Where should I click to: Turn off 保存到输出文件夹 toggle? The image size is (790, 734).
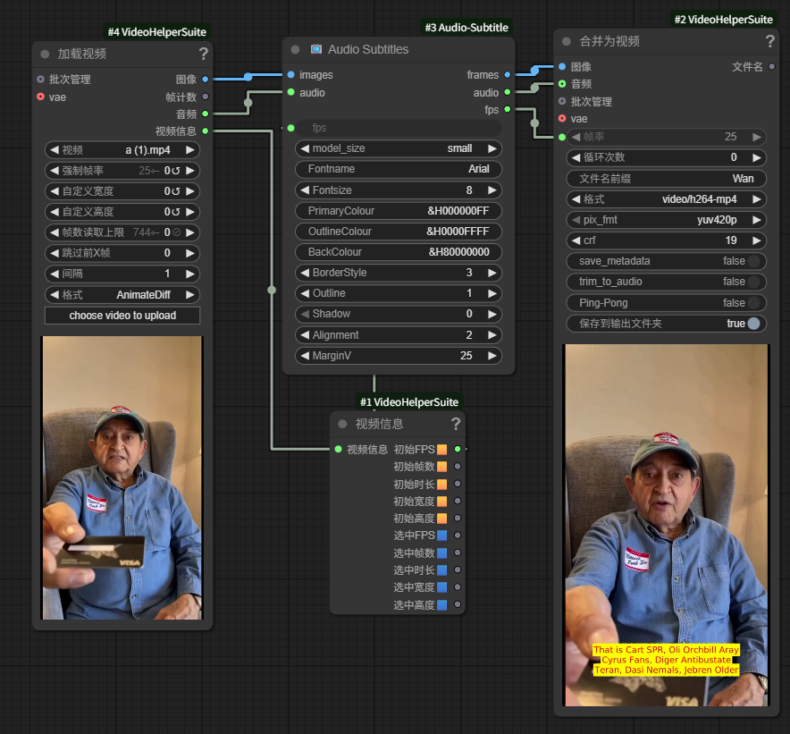coord(755,324)
